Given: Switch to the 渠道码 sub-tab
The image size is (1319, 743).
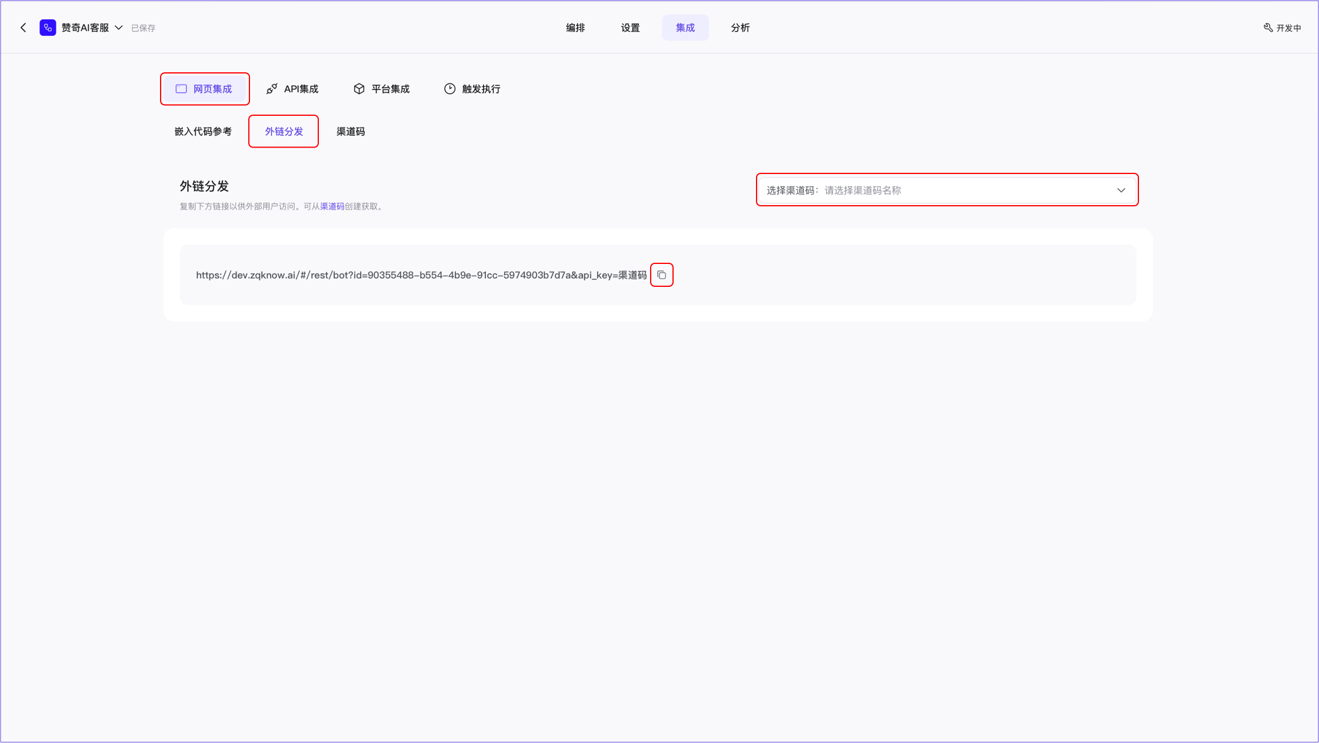Looking at the screenshot, I should [351, 132].
